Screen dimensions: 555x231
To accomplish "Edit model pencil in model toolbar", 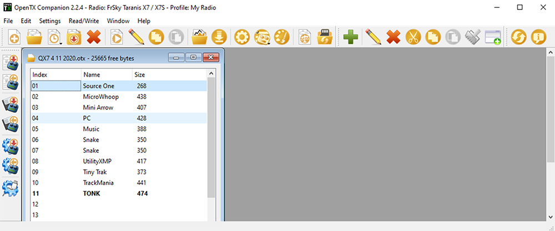I will click(x=373, y=37).
